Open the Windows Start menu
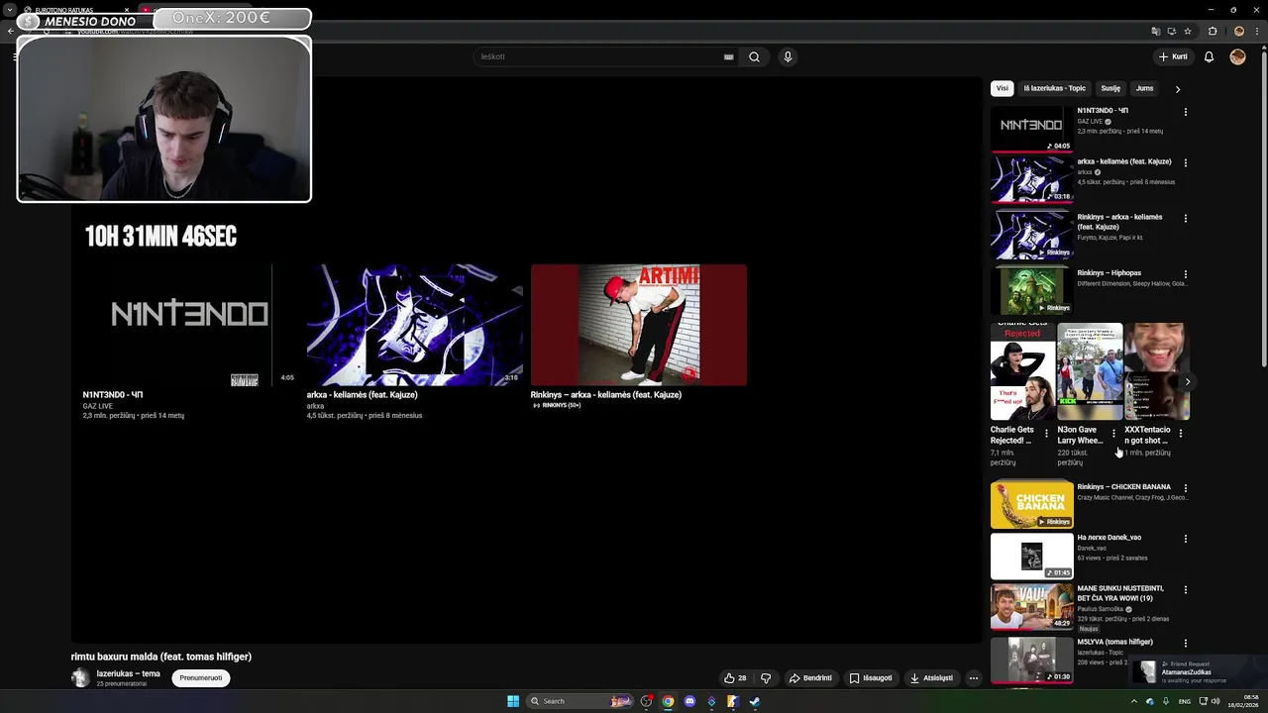The image size is (1268, 713). 513,701
